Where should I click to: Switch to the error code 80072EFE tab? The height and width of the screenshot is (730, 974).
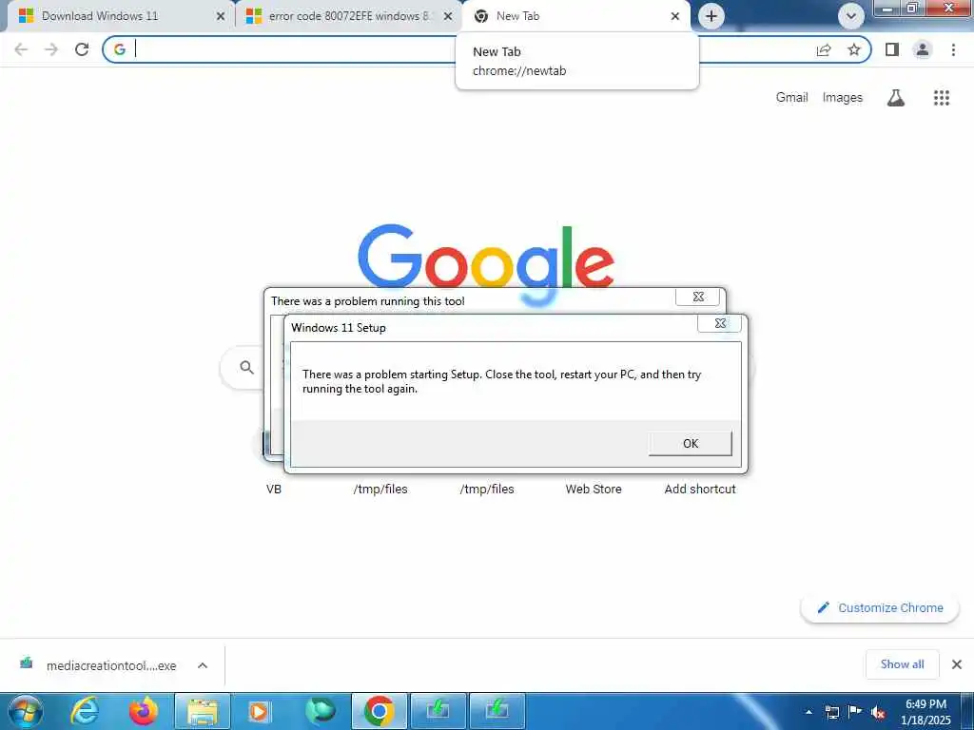point(348,16)
